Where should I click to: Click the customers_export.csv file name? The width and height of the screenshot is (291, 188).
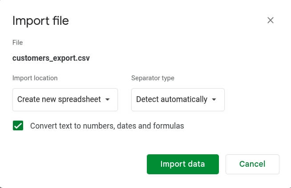(51, 58)
